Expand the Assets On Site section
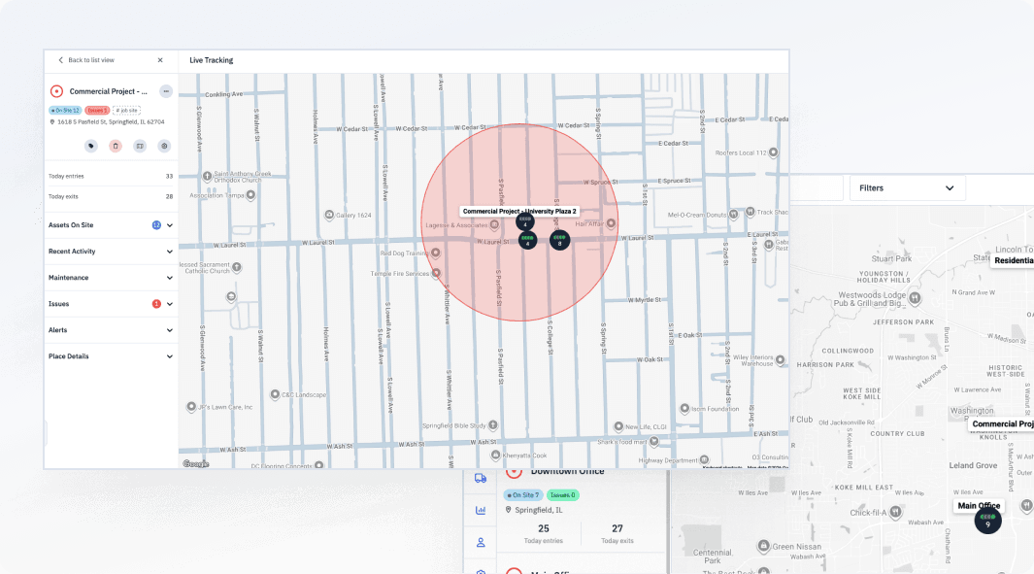1034x574 pixels. [x=111, y=225]
